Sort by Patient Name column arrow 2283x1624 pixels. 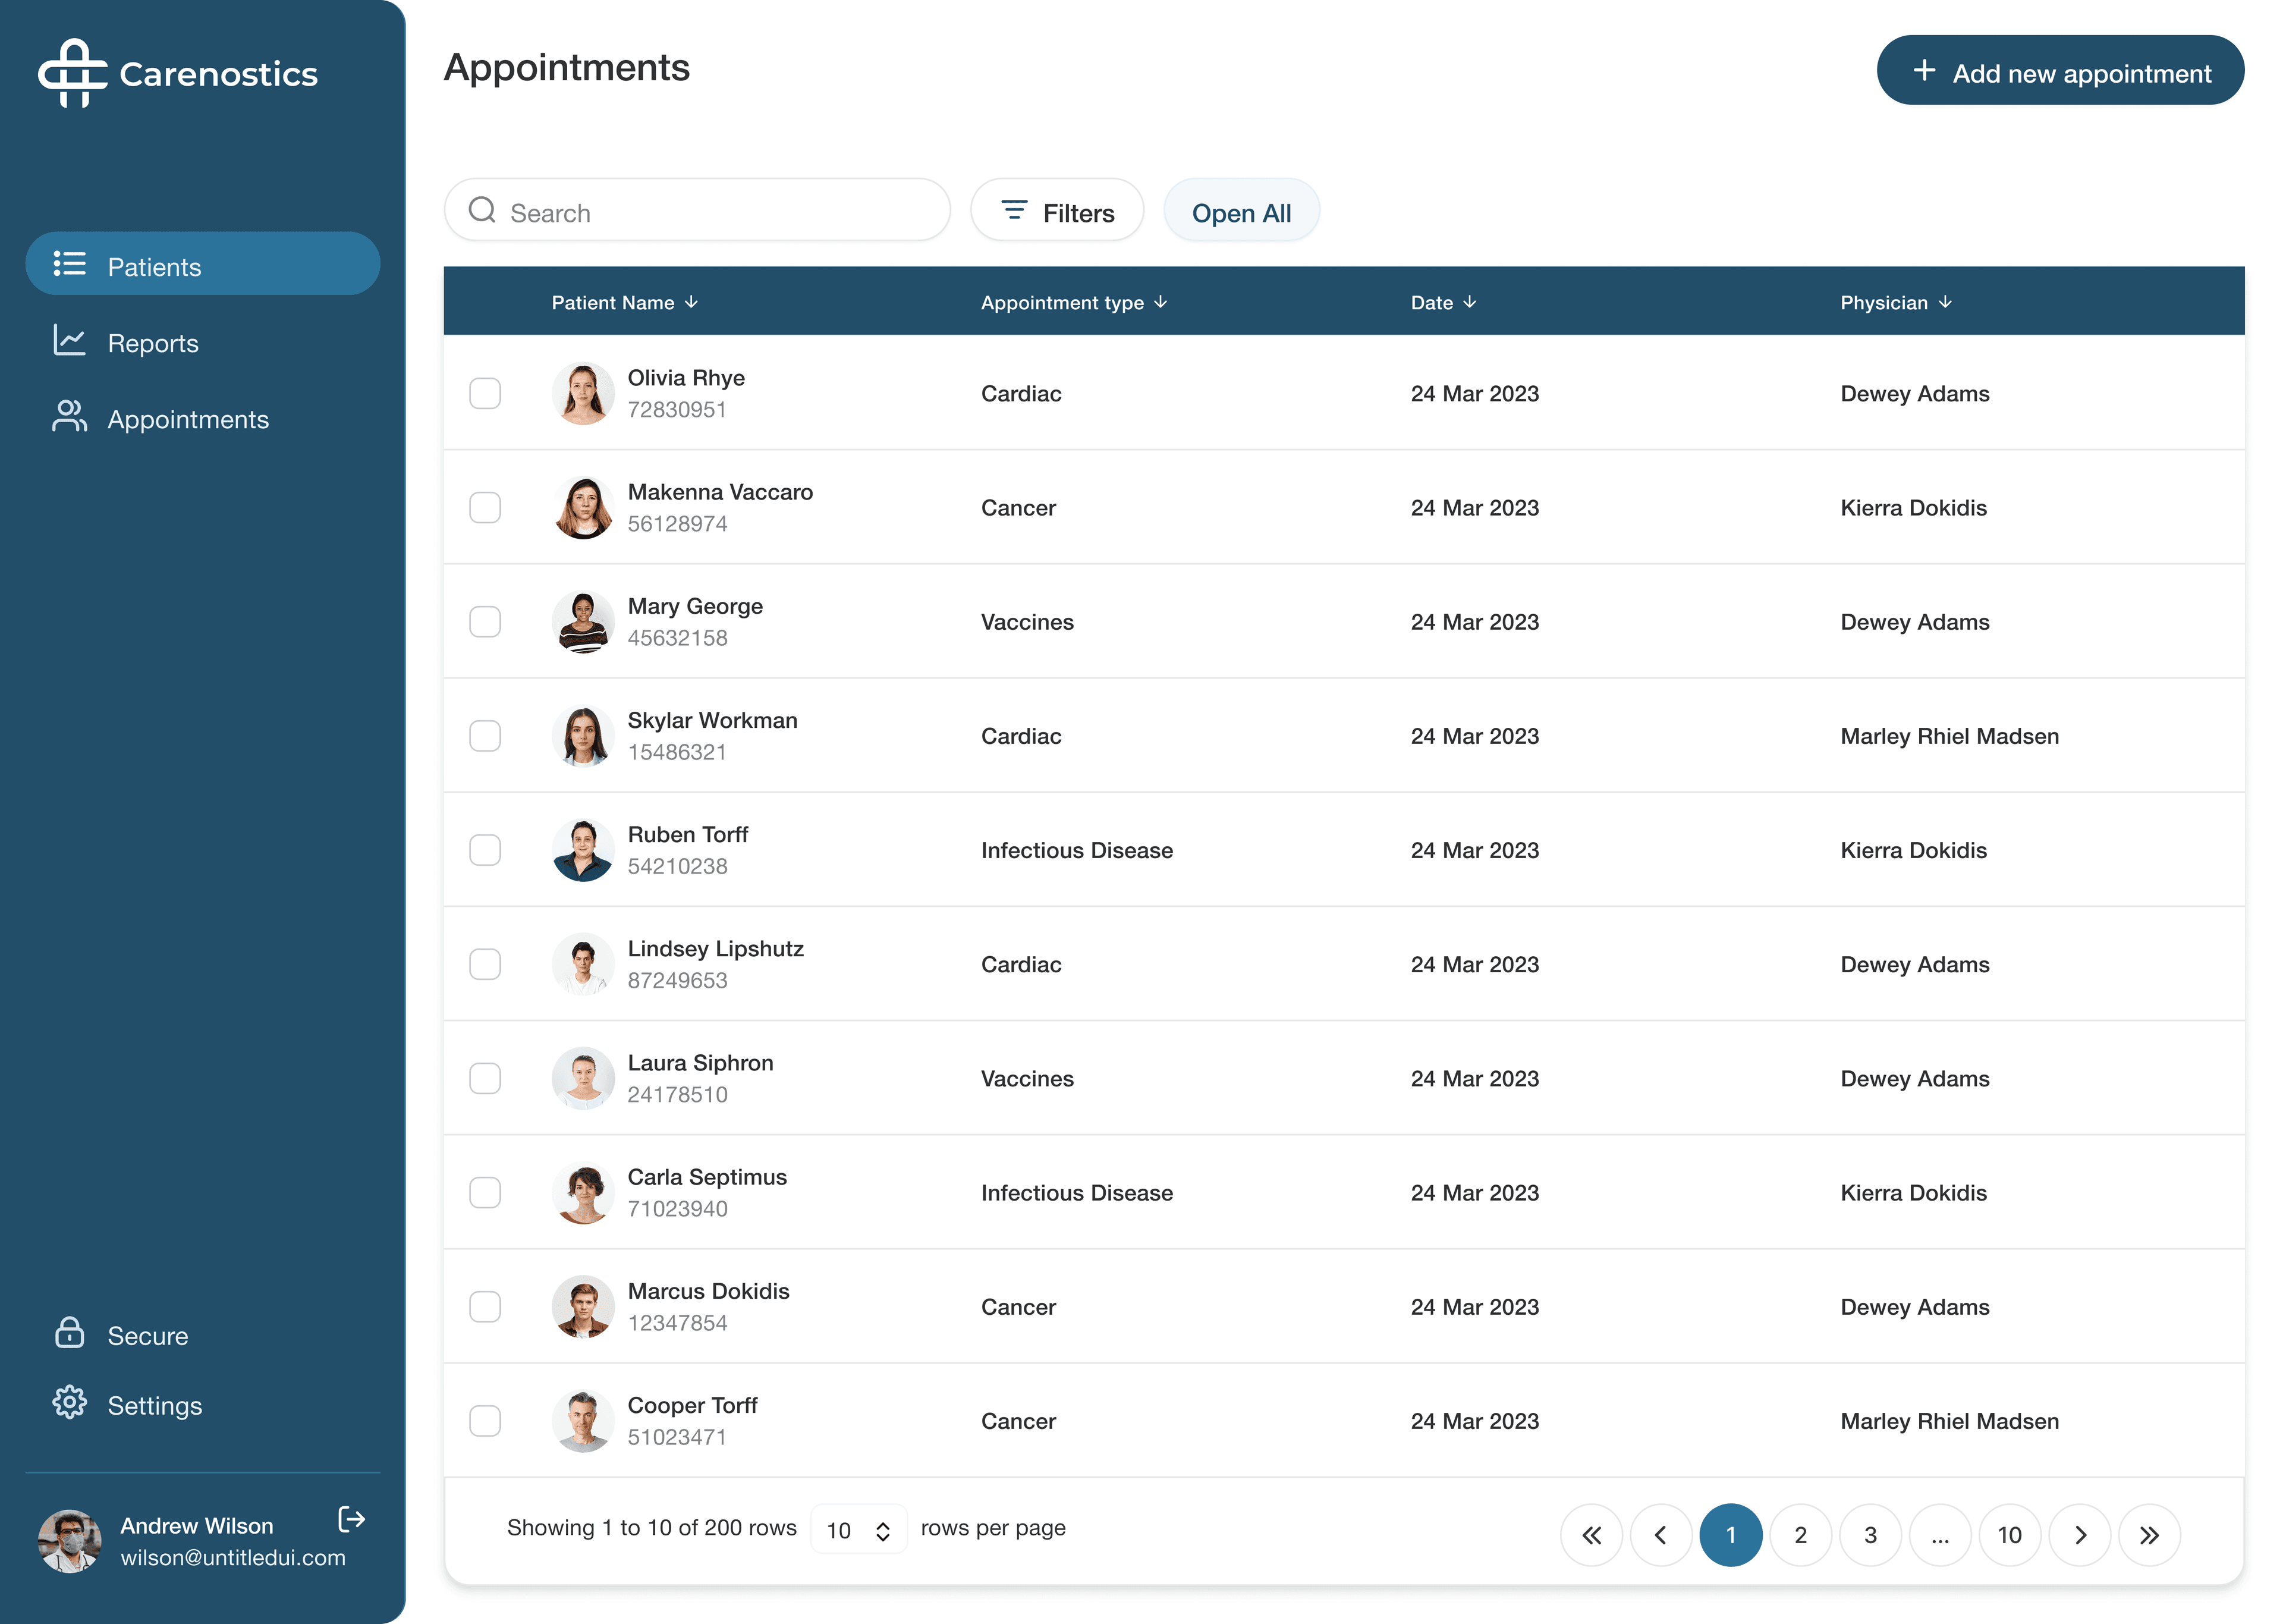point(691,302)
